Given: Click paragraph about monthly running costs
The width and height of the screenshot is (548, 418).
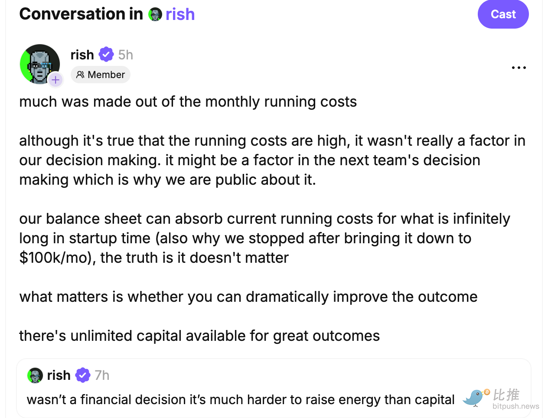Looking at the screenshot, I should point(188,101).
